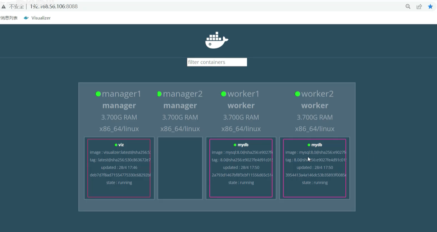Screen dimensions: 437x232
Task: Click x86_64/linux under worker2
Action: (315, 129)
